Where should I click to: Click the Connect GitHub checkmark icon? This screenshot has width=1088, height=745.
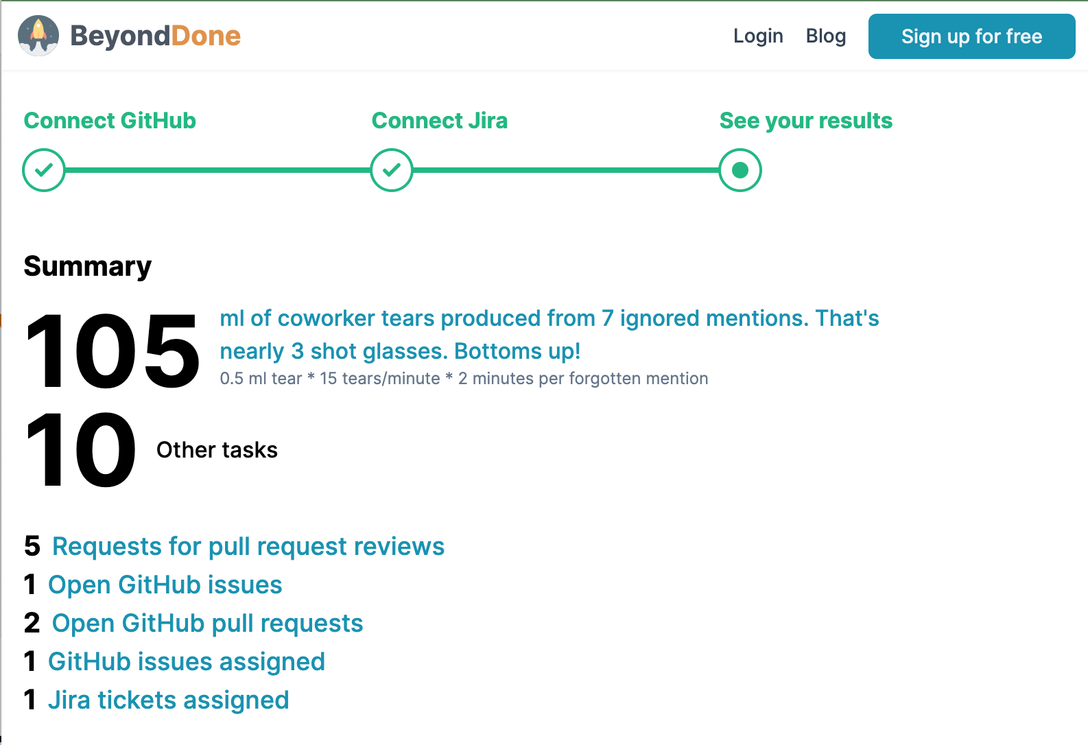[43, 169]
